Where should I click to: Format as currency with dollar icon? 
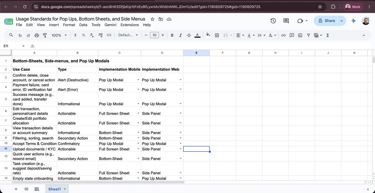(x=75, y=35)
